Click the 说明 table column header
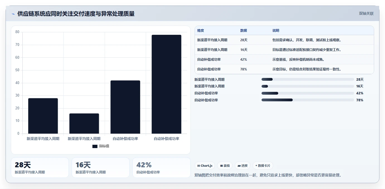Viewport: 385px width, 189px height. coord(276,31)
